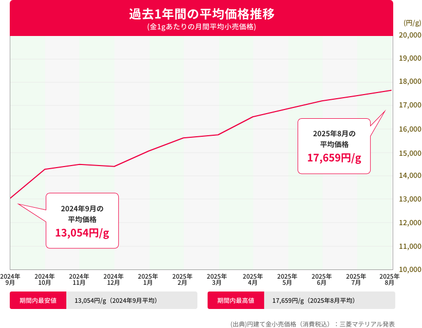Click the 10,000 y-axis value
This screenshot has width=422, height=328.
pos(410,269)
